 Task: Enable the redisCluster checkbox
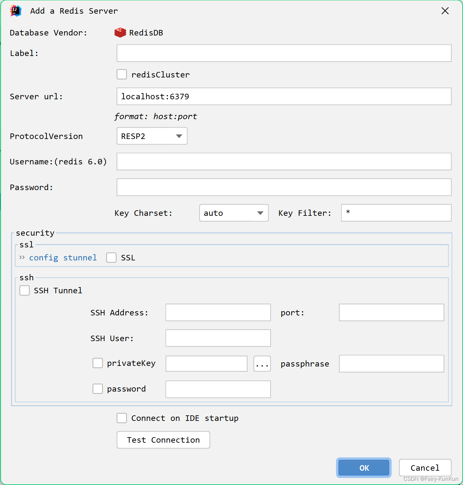[121, 74]
